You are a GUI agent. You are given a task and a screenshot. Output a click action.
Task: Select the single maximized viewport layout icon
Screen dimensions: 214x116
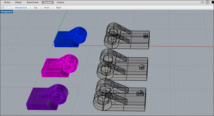[8, 8]
